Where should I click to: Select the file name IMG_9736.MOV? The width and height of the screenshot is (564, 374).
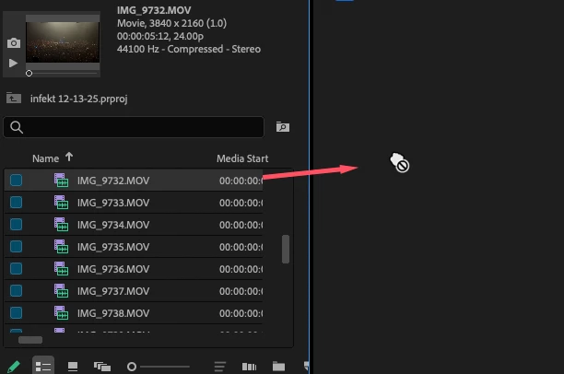click(113, 269)
